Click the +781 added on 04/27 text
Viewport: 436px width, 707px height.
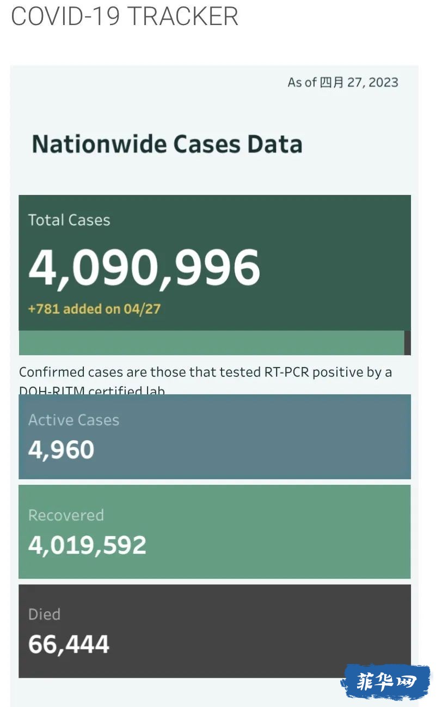coord(95,309)
